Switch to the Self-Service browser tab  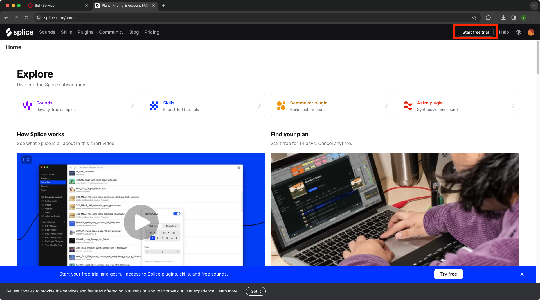tap(58, 6)
